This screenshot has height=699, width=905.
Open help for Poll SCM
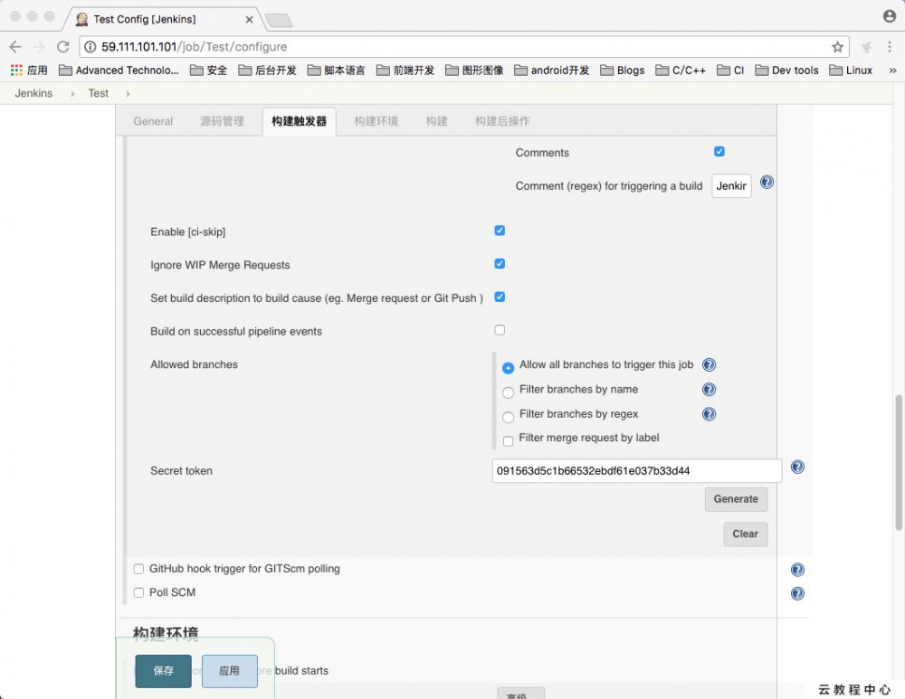click(x=797, y=593)
